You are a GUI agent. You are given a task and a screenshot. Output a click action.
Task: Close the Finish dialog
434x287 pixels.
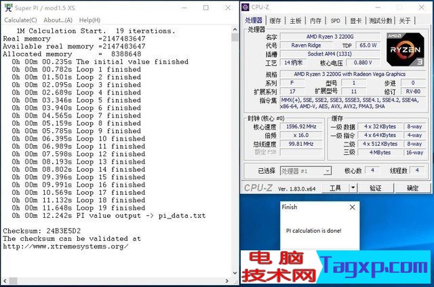point(352,207)
